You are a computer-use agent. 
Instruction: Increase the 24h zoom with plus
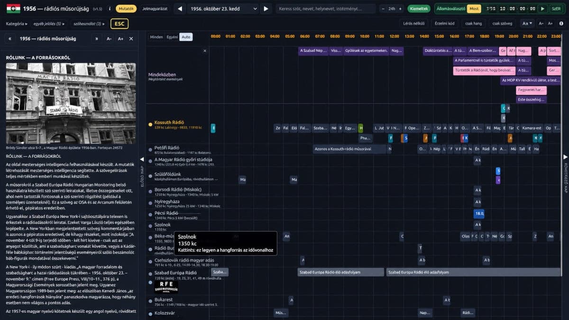pyautogui.click(x=401, y=9)
